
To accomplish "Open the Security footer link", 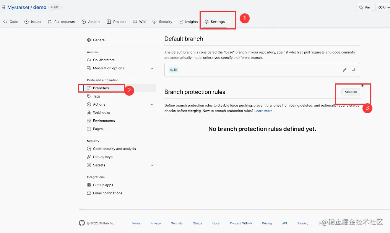I will (177, 223).
